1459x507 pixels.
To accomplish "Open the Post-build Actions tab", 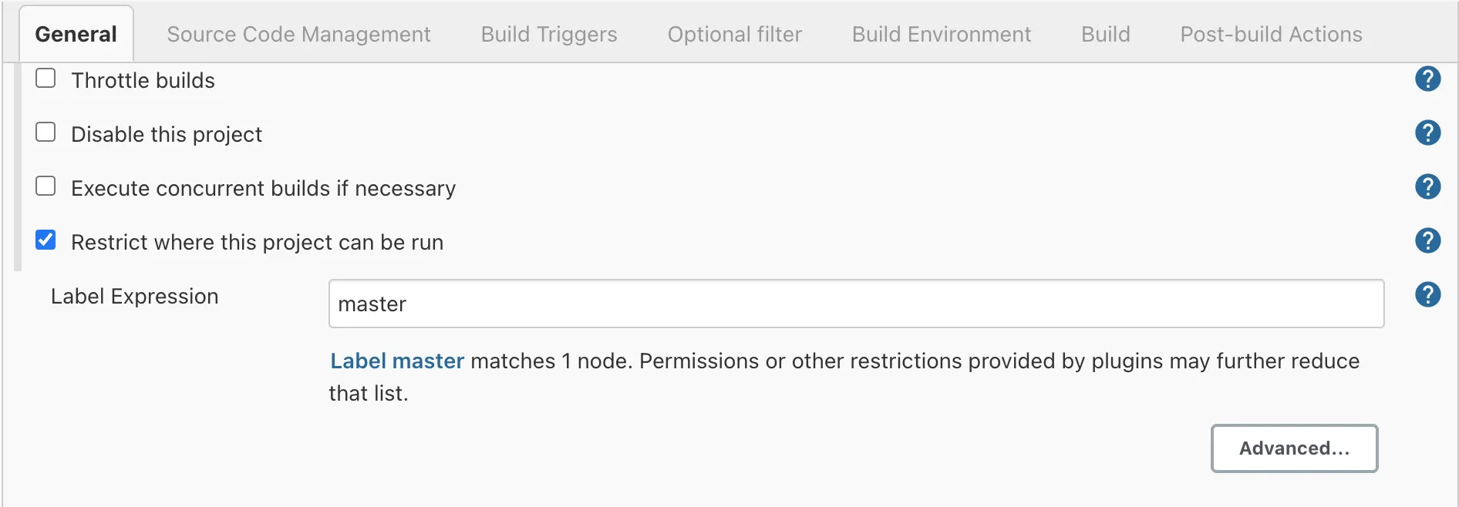I will click(1271, 35).
